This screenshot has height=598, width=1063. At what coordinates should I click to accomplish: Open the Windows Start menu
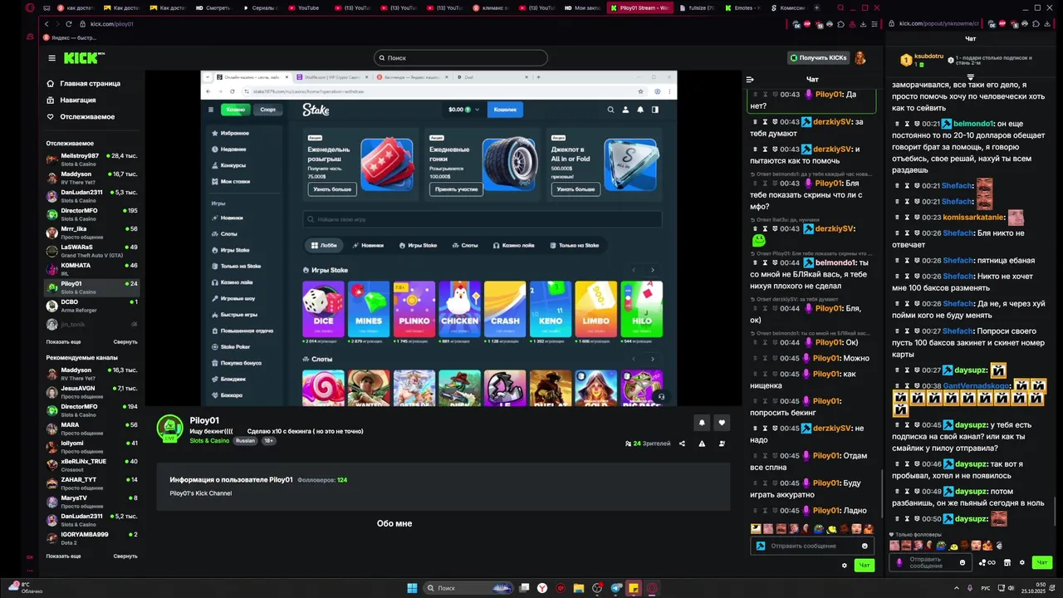click(412, 588)
